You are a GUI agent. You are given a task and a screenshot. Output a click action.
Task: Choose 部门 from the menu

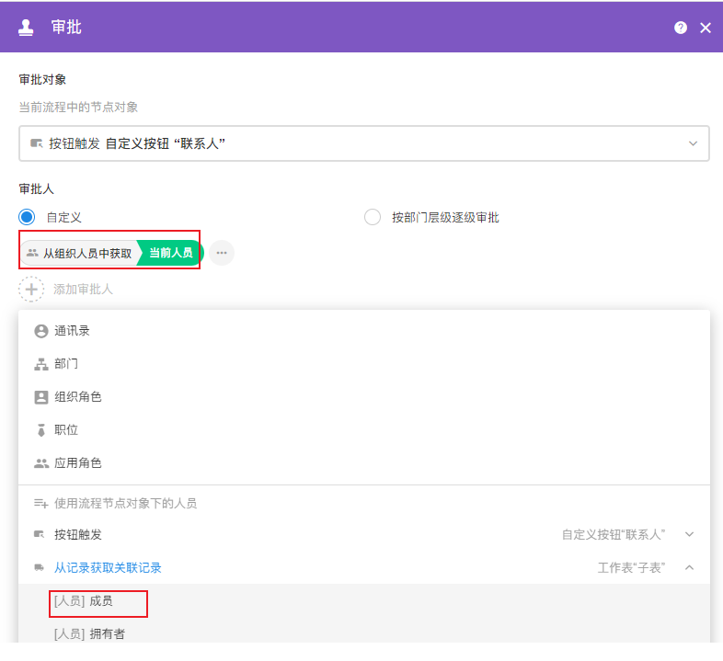point(66,364)
